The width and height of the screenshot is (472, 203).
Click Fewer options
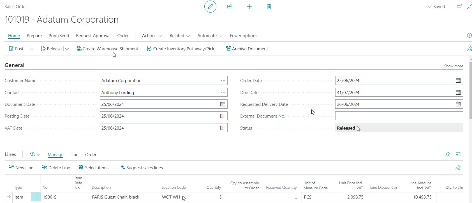[244, 35]
